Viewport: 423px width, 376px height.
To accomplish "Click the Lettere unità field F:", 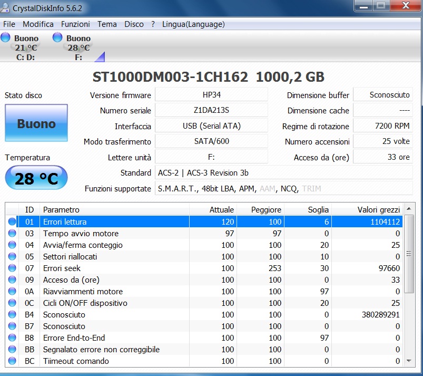I will (212, 157).
